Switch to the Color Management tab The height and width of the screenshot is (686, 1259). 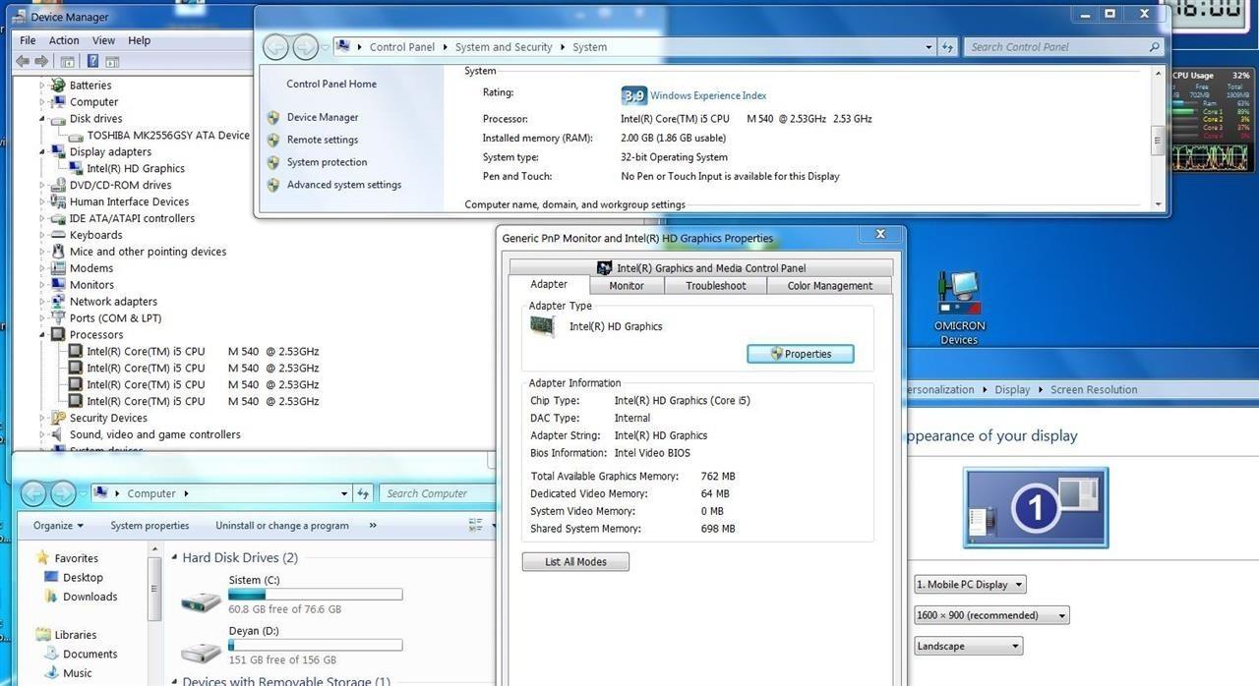[x=830, y=286]
